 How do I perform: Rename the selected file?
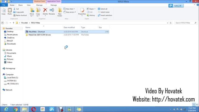click(x=52, y=12)
